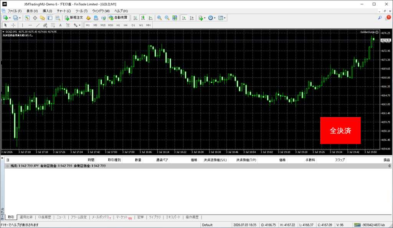The image size is (393, 228).
Task: Expand the Profiles dropdown arrow
Action: (x=20, y=18)
